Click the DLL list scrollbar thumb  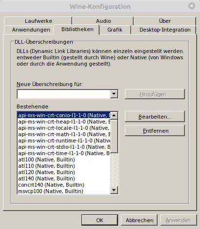pyautogui.click(x=114, y=136)
